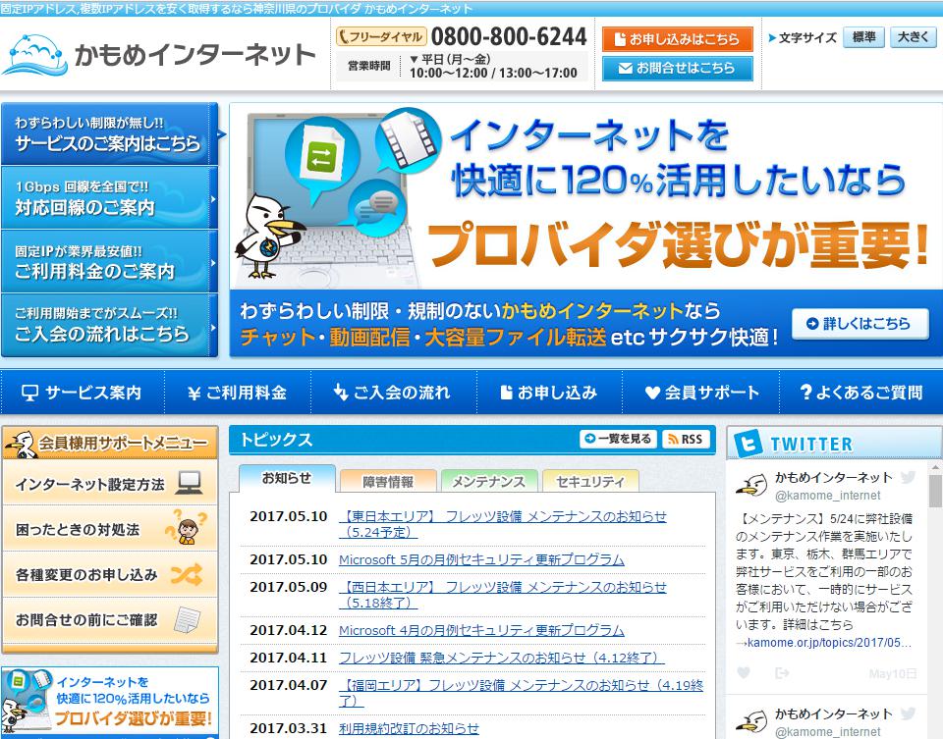Click monitor icon beside サービス案内
The height and width of the screenshot is (739, 943).
click(29, 393)
